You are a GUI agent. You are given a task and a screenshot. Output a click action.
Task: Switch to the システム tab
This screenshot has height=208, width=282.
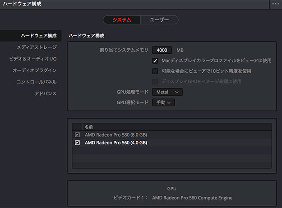click(x=121, y=20)
